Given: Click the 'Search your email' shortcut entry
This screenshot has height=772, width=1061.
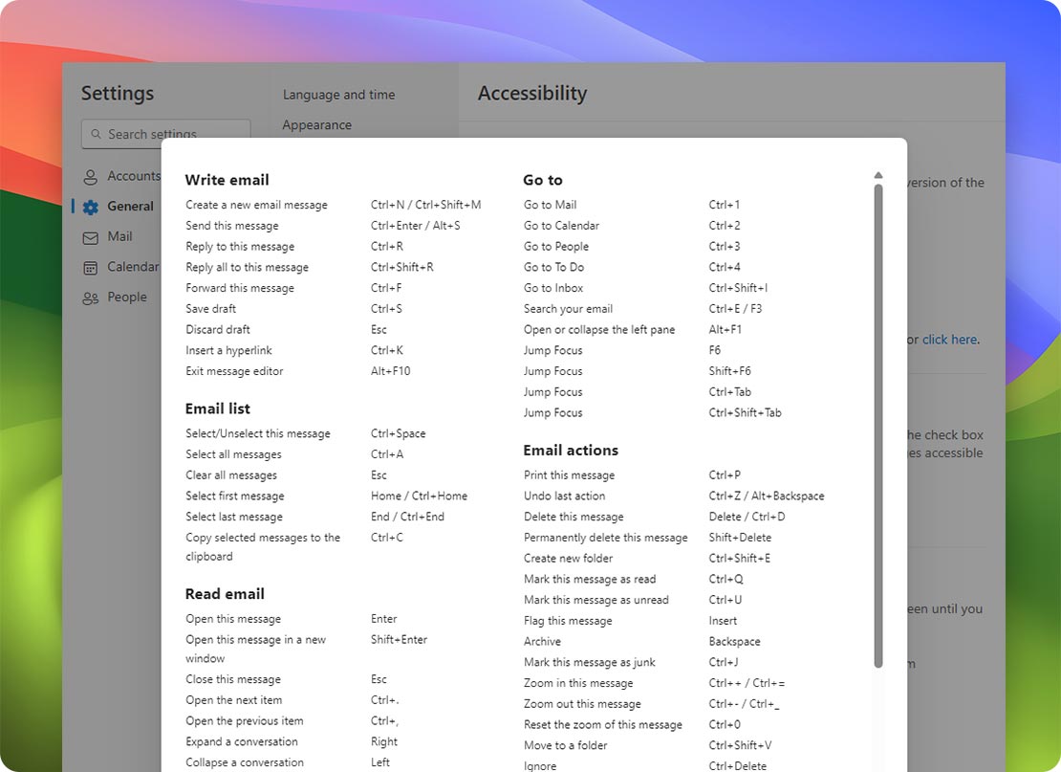Looking at the screenshot, I should pyautogui.click(x=567, y=308).
